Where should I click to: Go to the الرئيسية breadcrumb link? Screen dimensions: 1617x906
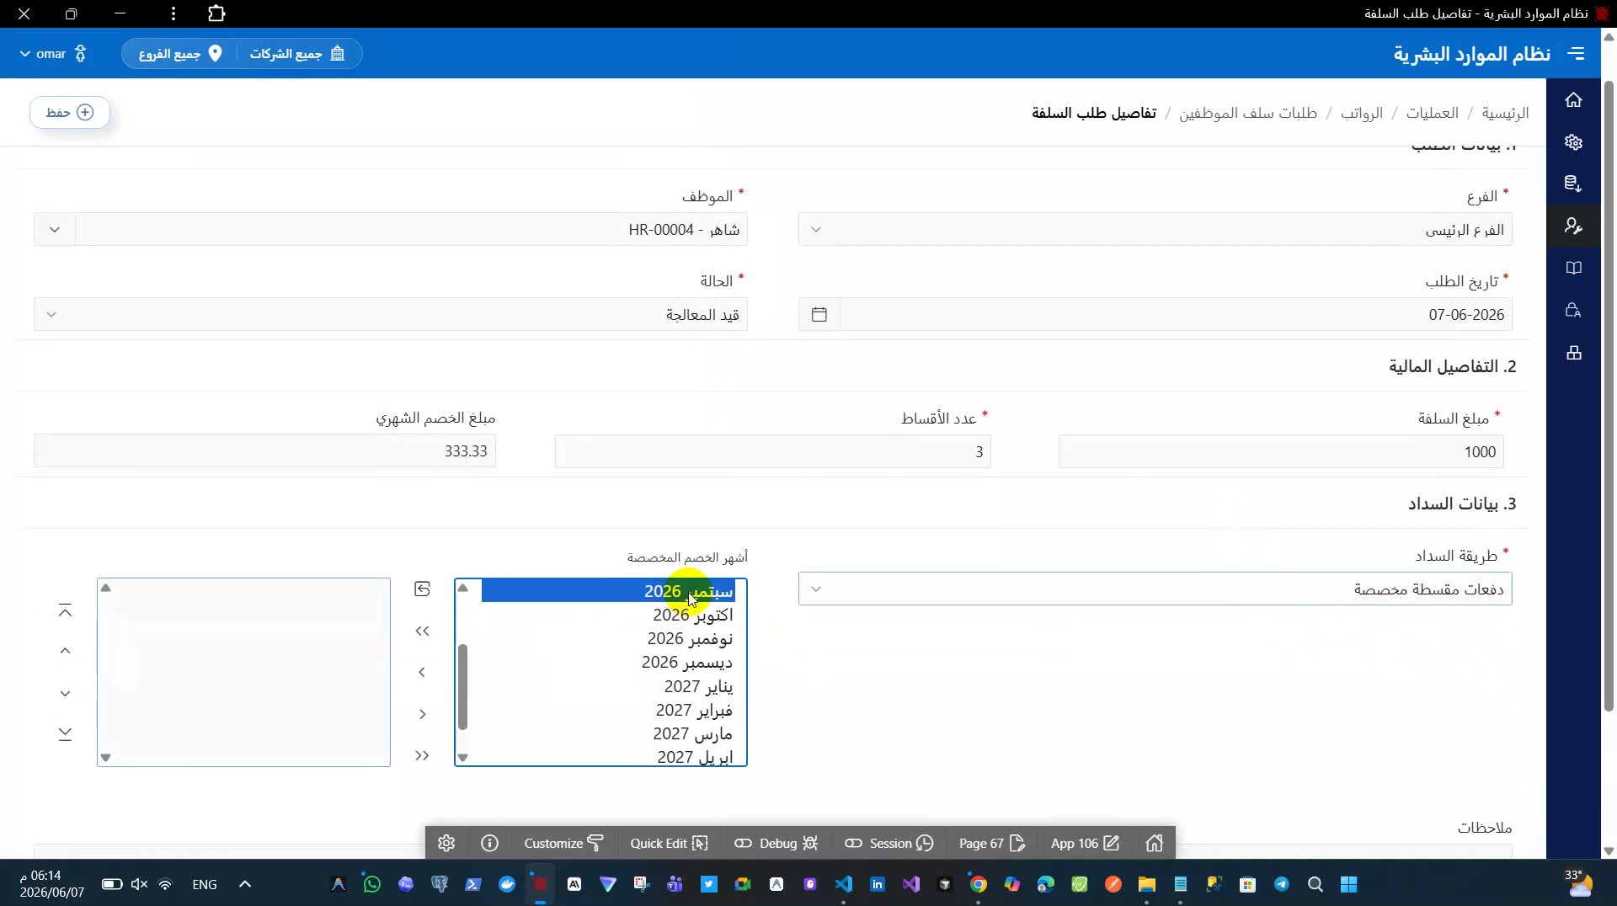point(1505,113)
